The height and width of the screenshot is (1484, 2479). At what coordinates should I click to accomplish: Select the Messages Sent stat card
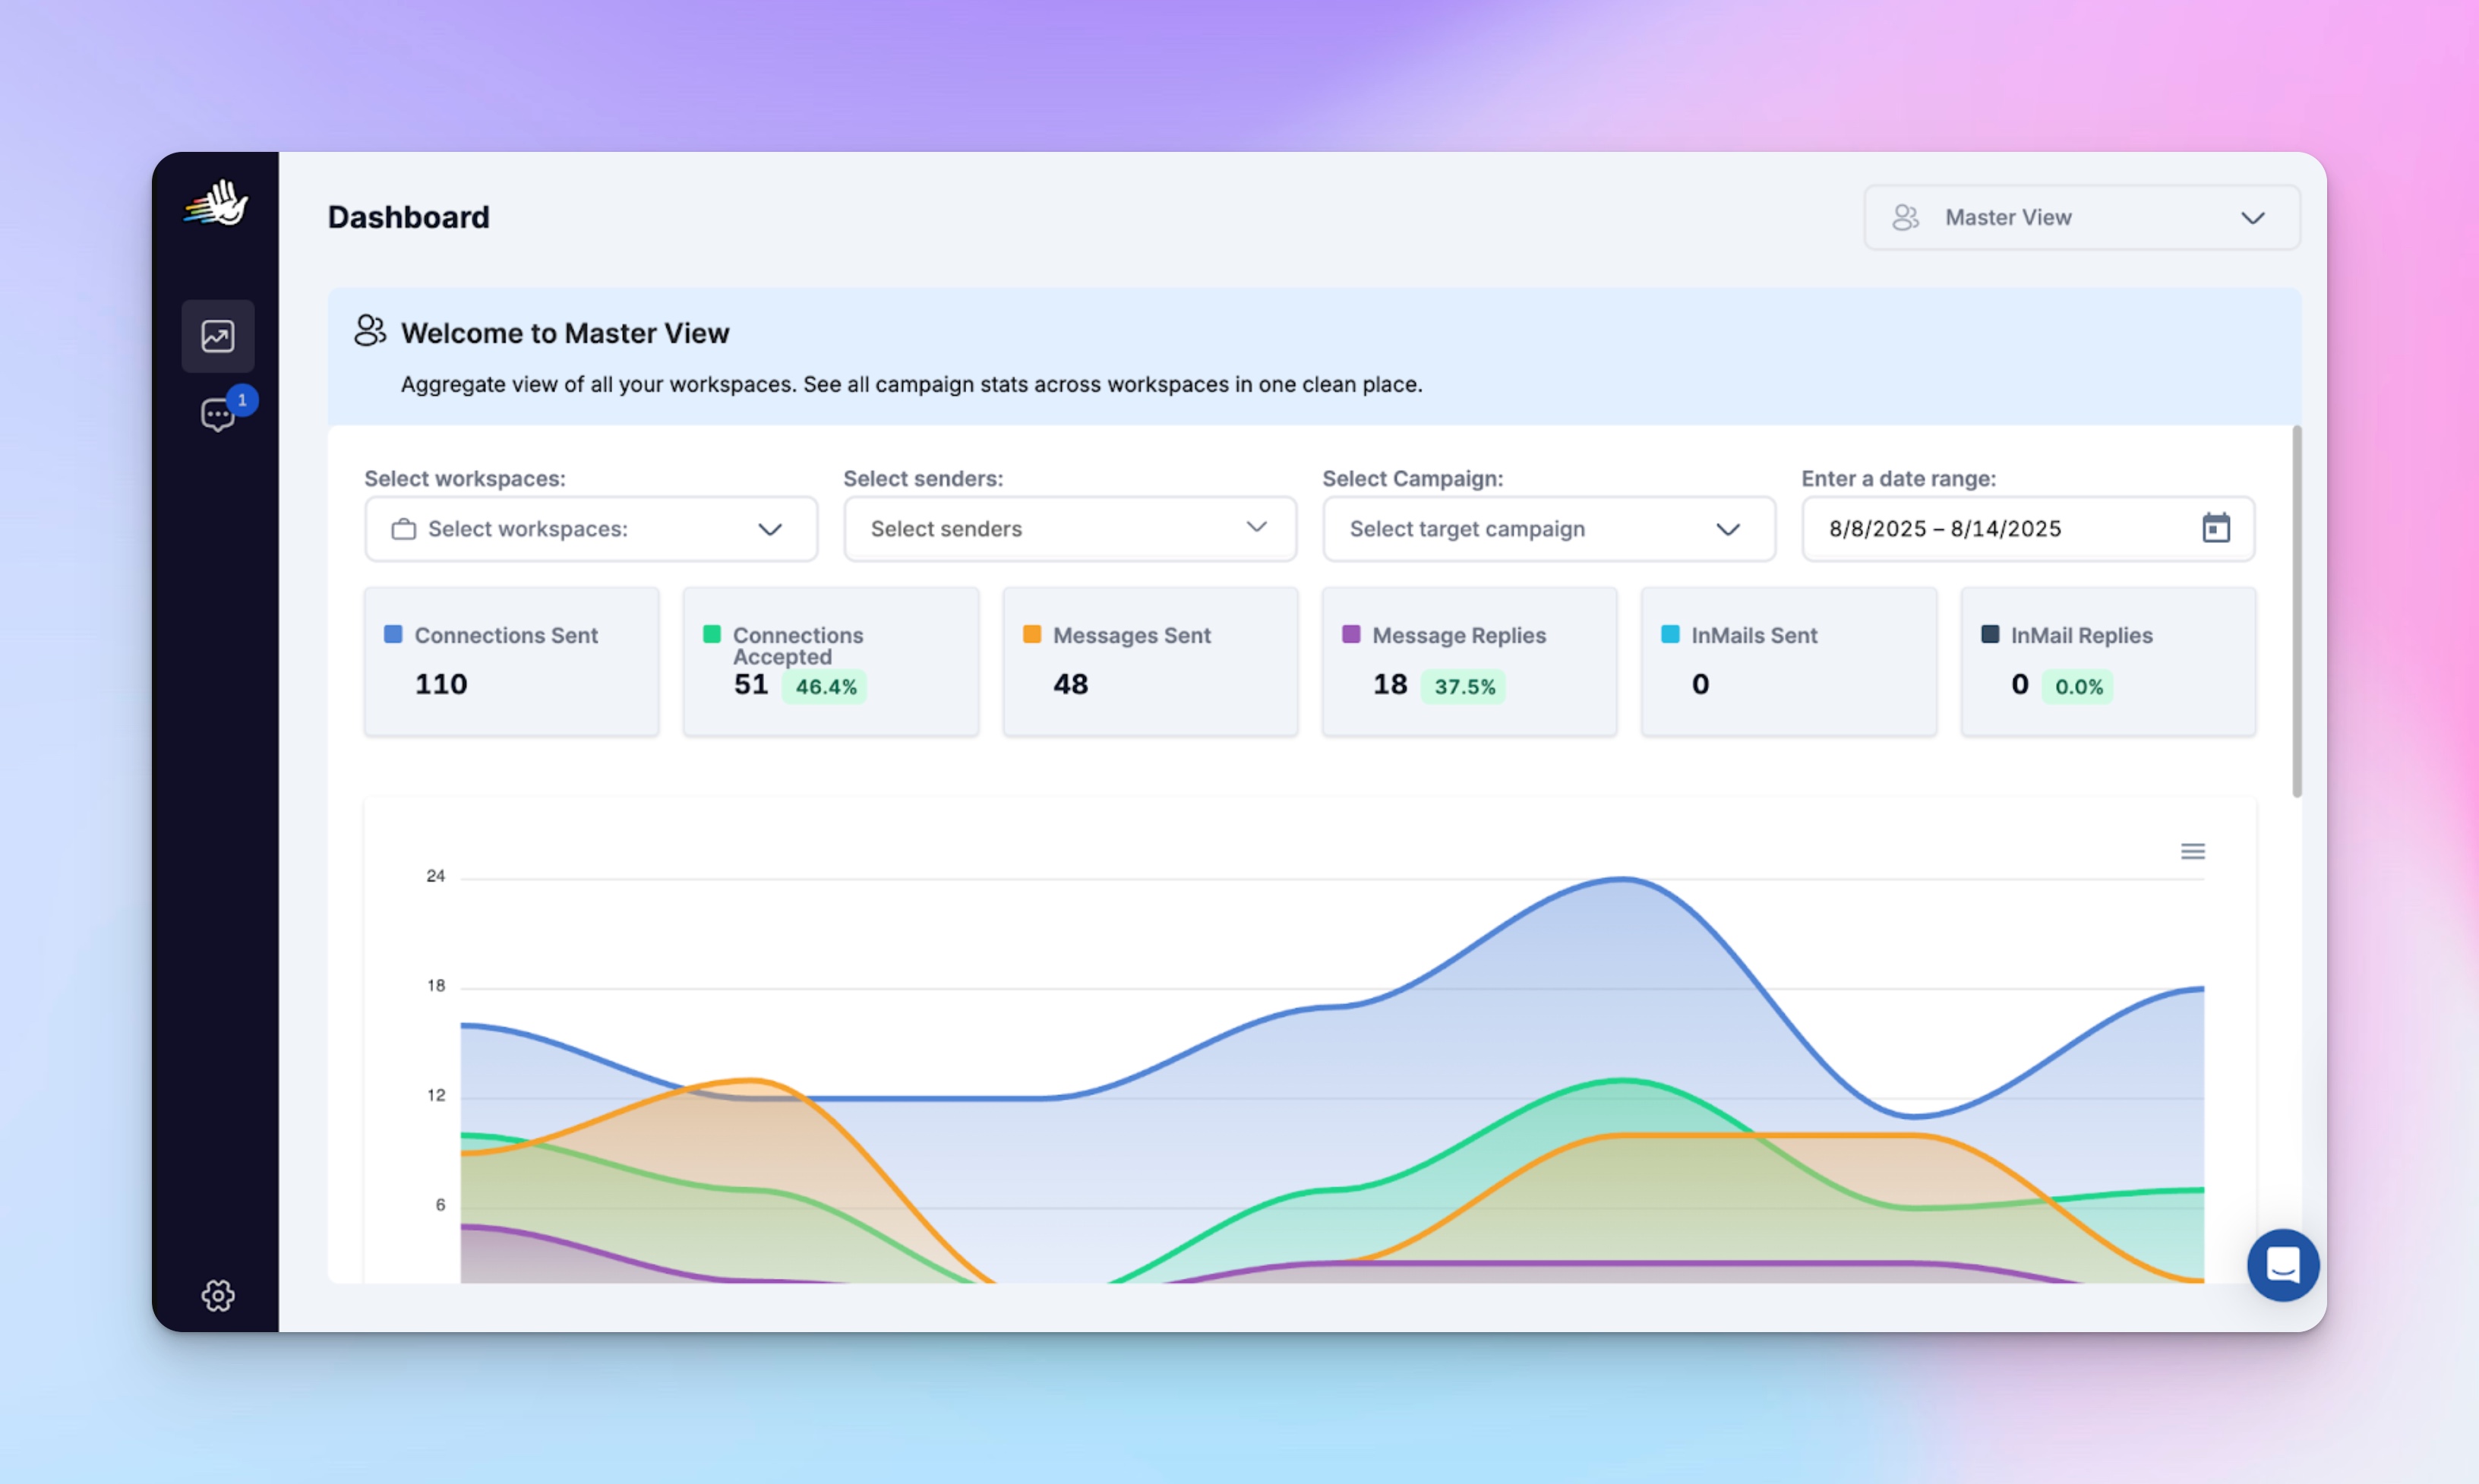[1150, 662]
